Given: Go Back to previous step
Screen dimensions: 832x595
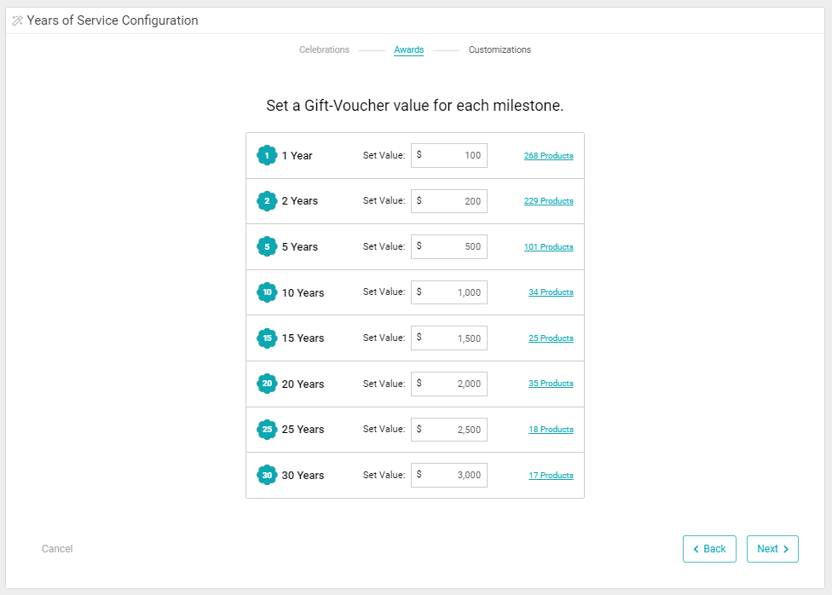Looking at the screenshot, I should tap(709, 549).
